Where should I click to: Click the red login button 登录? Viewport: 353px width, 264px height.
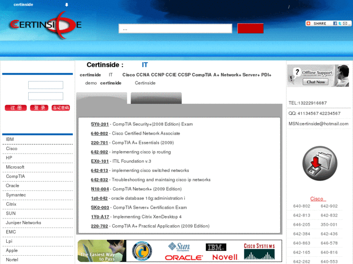click(x=39, y=108)
